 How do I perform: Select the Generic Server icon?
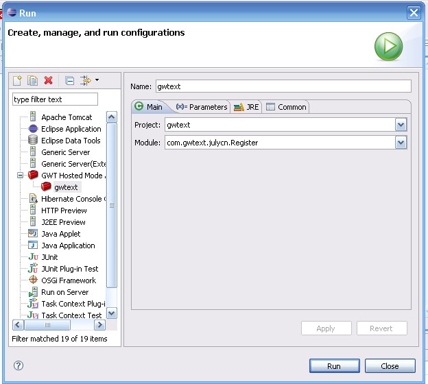[33, 152]
